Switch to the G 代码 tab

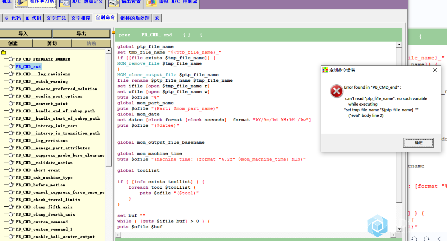click(x=13, y=18)
